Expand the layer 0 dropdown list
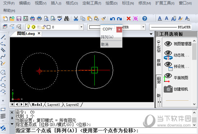This screenshot has height=134, width=198. (81, 27)
